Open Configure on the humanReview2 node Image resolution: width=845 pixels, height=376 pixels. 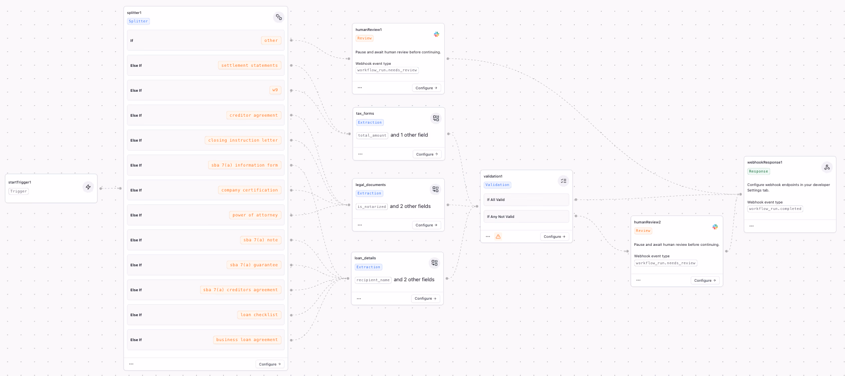[x=705, y=280]
